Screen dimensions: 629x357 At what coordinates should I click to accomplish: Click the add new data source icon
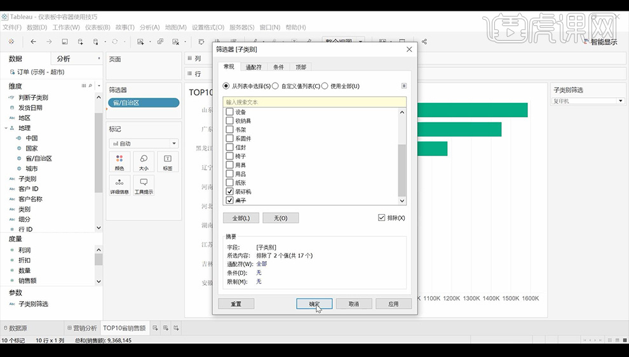coord(81,41)
